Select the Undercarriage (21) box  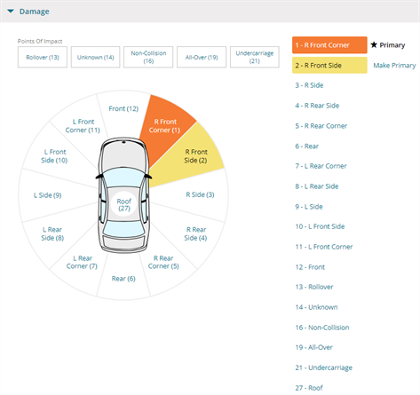tap(255, 57)
